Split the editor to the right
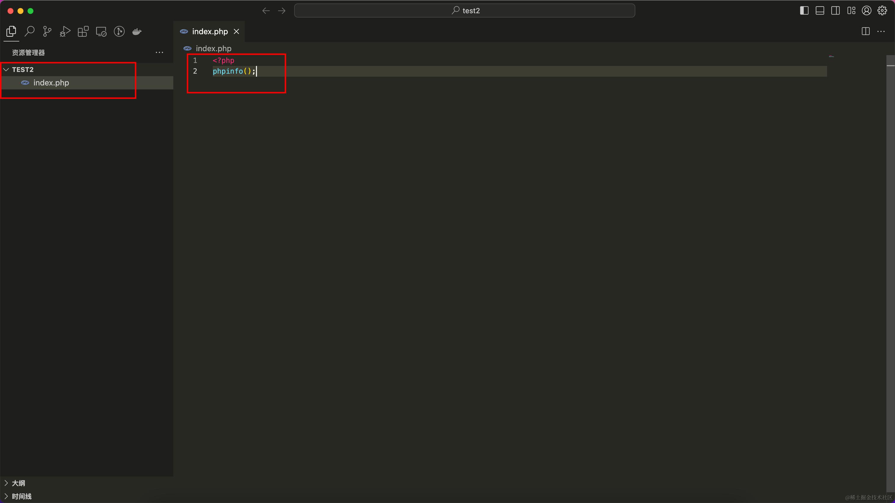Viewport: 895px width, 503px height. point(865,32)
